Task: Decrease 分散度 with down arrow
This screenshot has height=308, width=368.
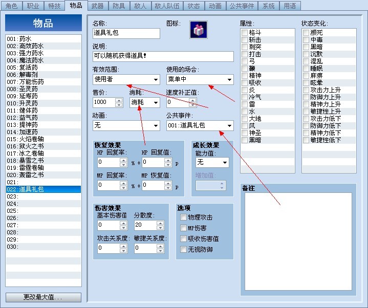Action: tap(160, 228)
